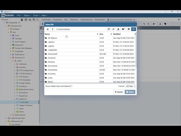
Task: Click the Music folder name
Action: point(50,82)
